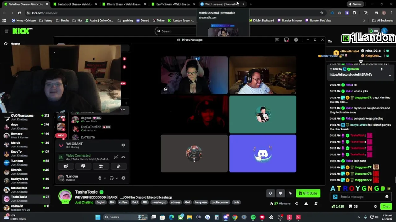396x222 pixels.
Task: Open chat settings gear icon
Action: click(375, 206)
